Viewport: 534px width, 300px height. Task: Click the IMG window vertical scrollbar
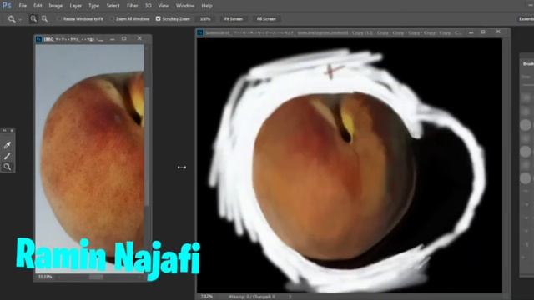click(147, 147)
